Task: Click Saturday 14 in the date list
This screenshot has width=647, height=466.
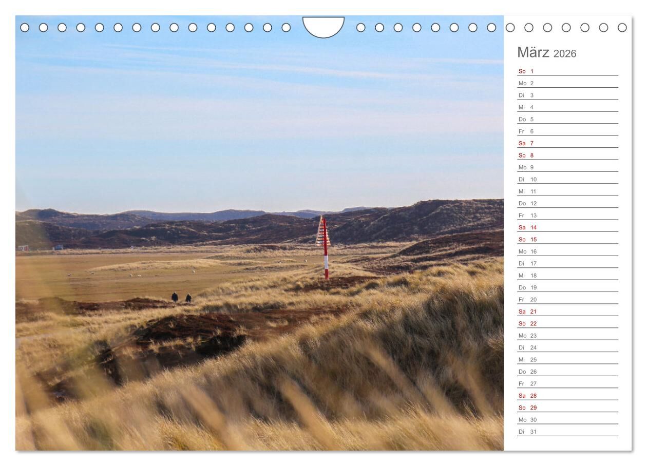Action: [x=567, y=227]
